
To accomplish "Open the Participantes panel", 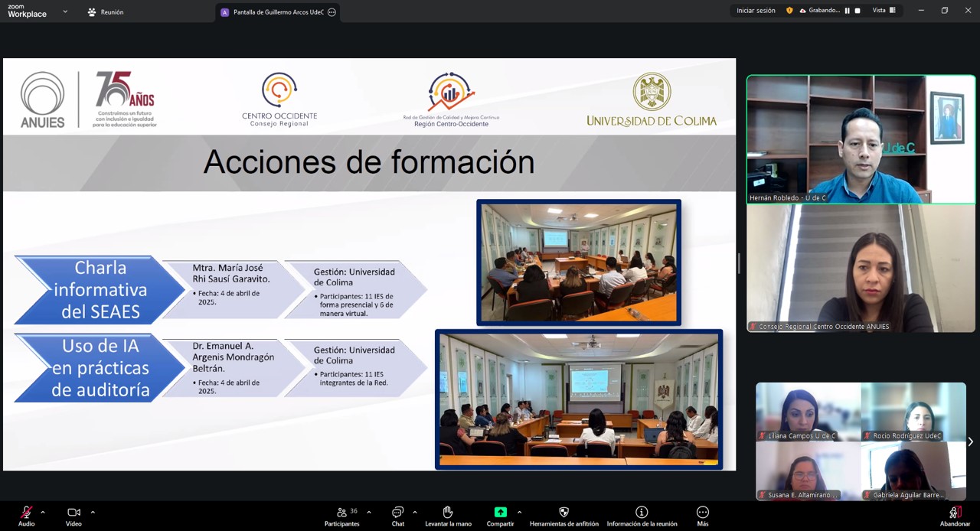I will 342,513.
